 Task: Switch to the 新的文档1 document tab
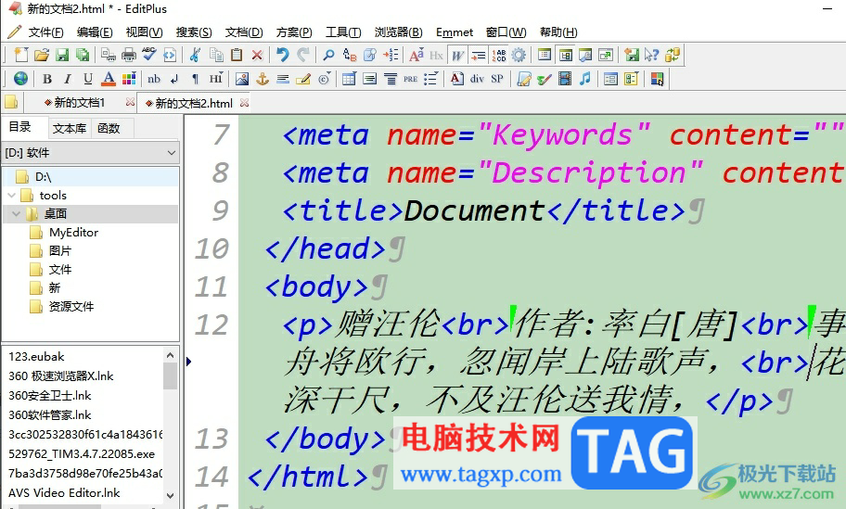80,102
